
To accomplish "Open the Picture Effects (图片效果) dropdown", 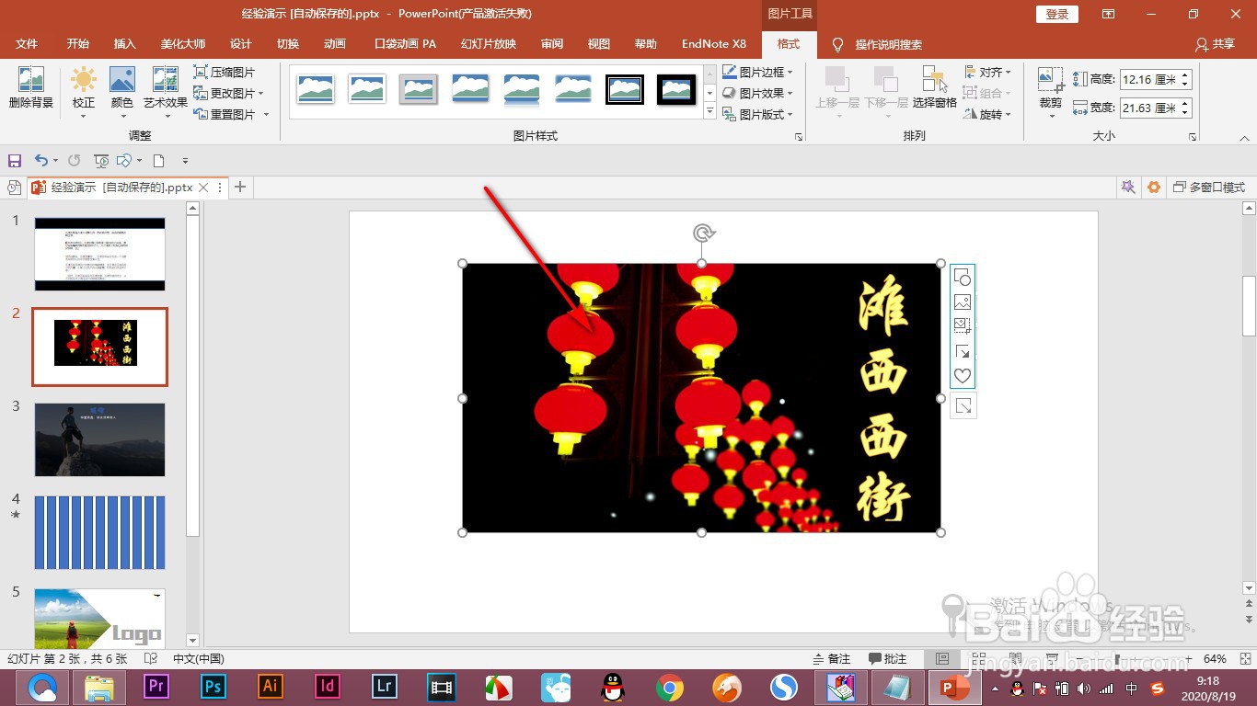I will (x=758, y=93).
